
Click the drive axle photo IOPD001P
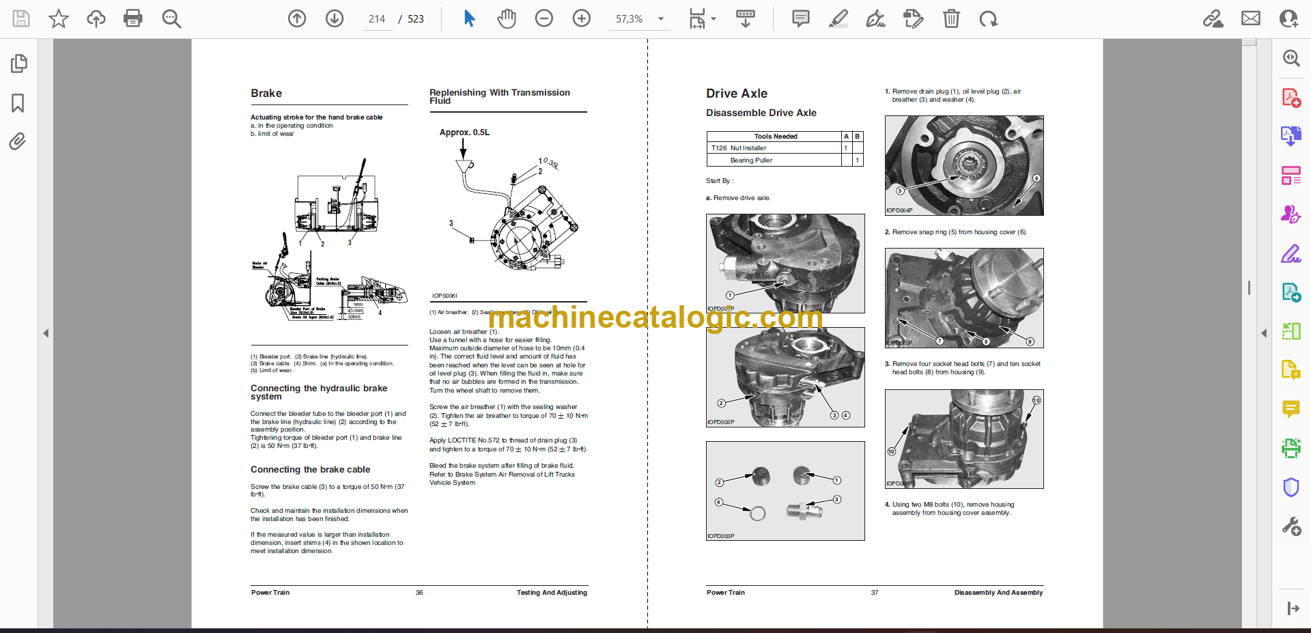[x=785, y=264]
